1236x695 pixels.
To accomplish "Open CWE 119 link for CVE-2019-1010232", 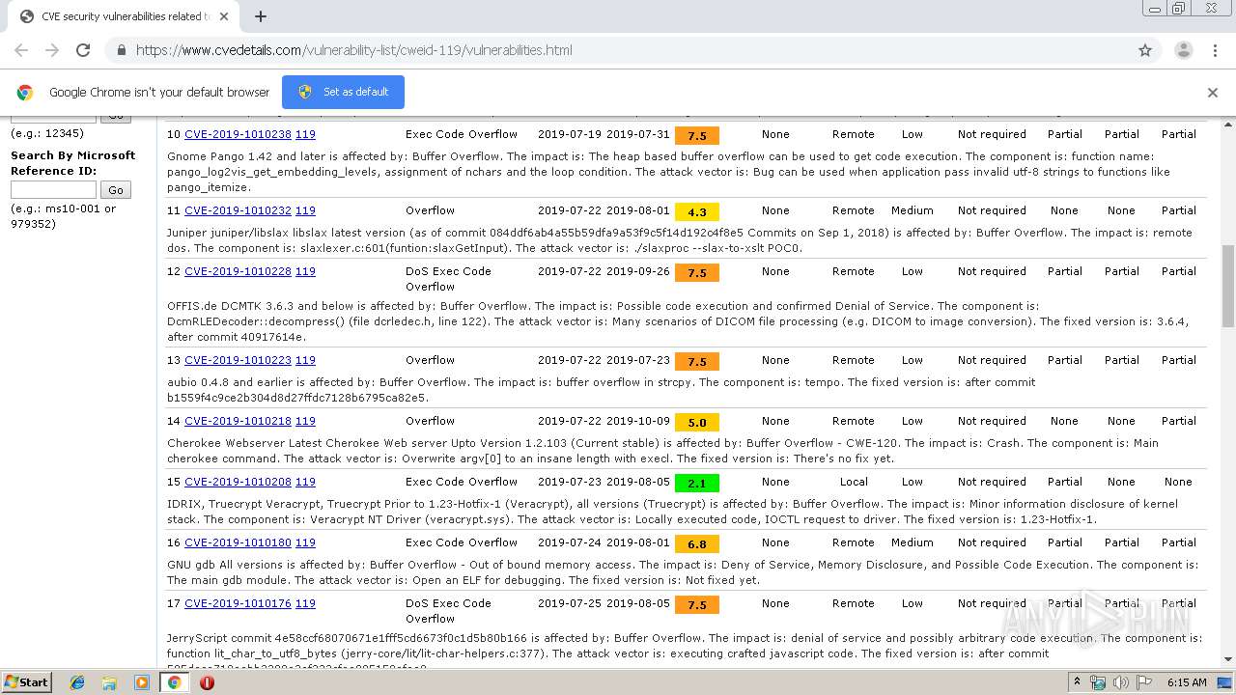I will click(305, 210).
